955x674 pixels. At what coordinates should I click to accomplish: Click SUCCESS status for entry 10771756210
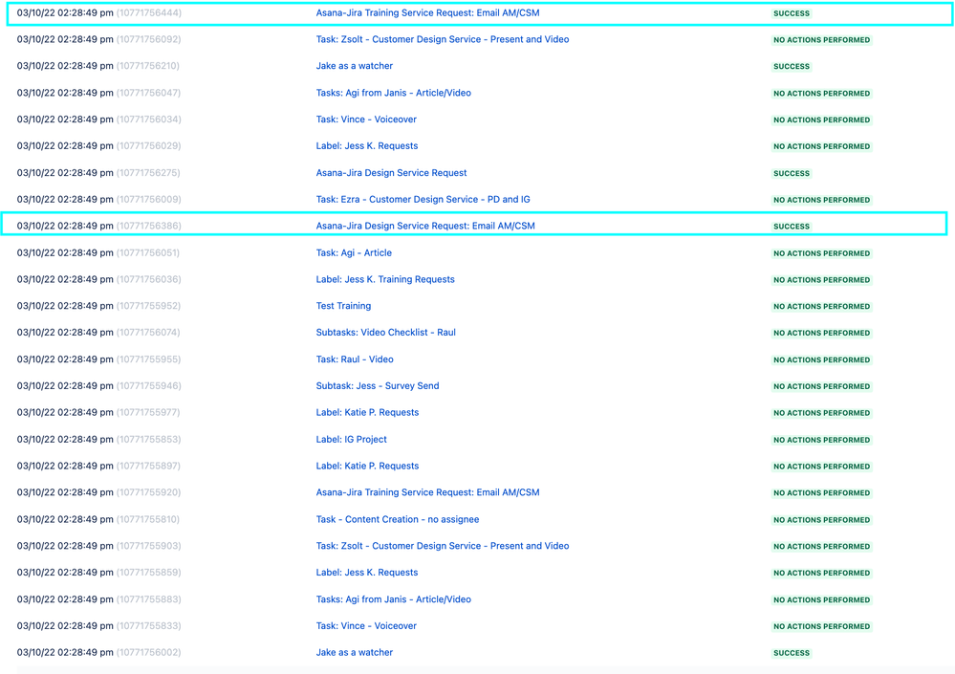point(792,66)
